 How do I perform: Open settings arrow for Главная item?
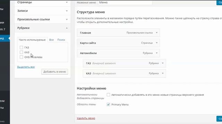point(156,33)
